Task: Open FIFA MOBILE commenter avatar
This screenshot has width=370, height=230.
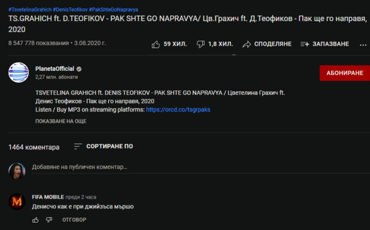Action: tap(17, 202)
